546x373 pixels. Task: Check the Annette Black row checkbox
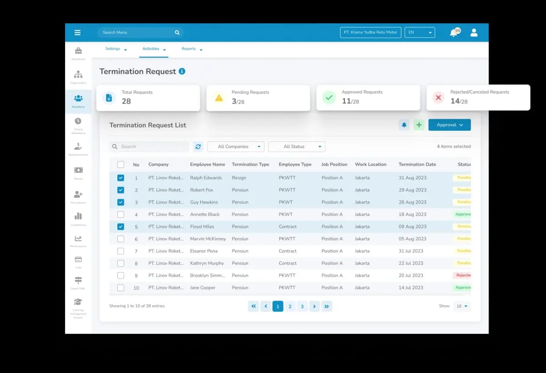point(121,214)
